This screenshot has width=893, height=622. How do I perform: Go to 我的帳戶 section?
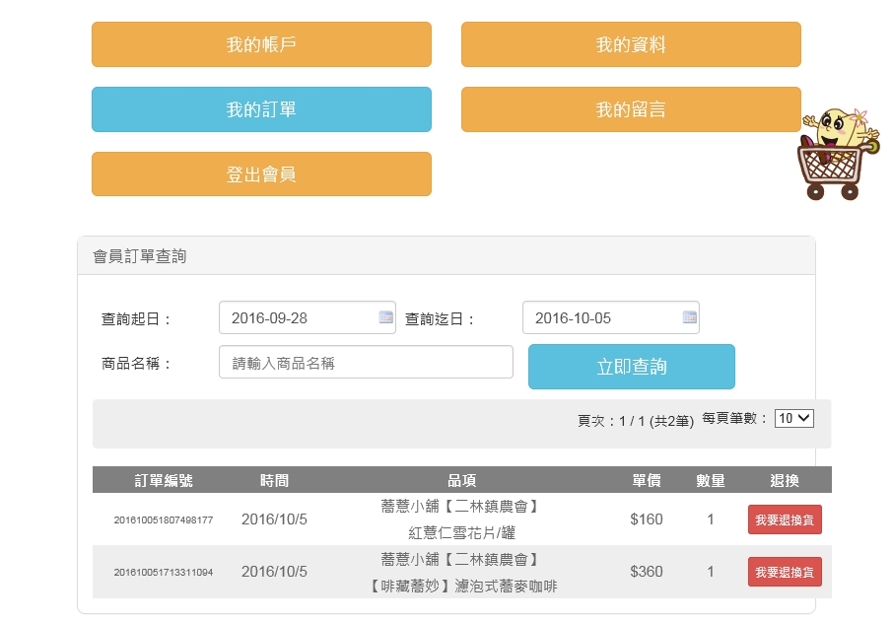[261, 44]
